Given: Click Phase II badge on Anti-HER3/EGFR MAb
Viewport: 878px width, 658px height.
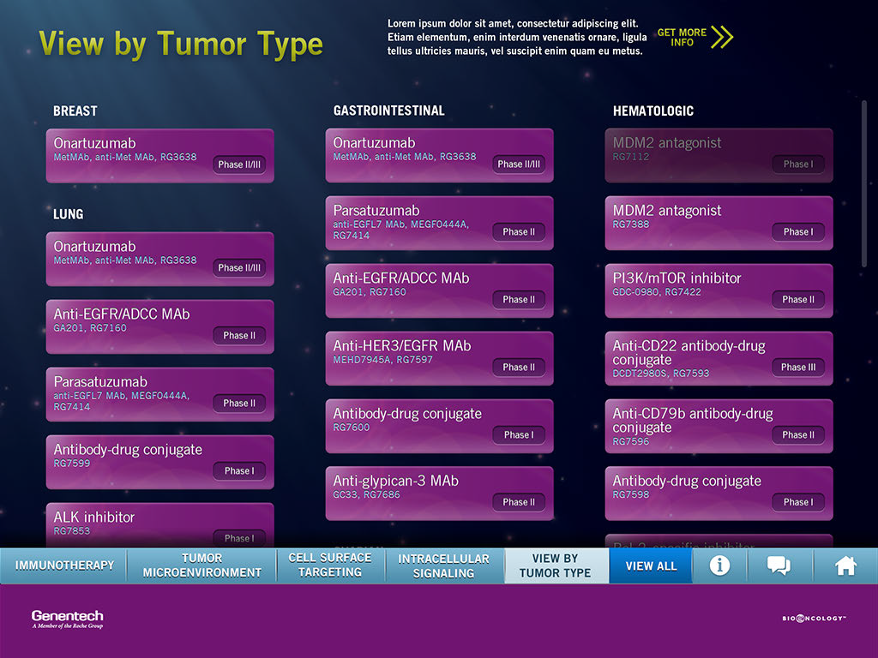Looking at the screenshot, I should pos(519,367).
